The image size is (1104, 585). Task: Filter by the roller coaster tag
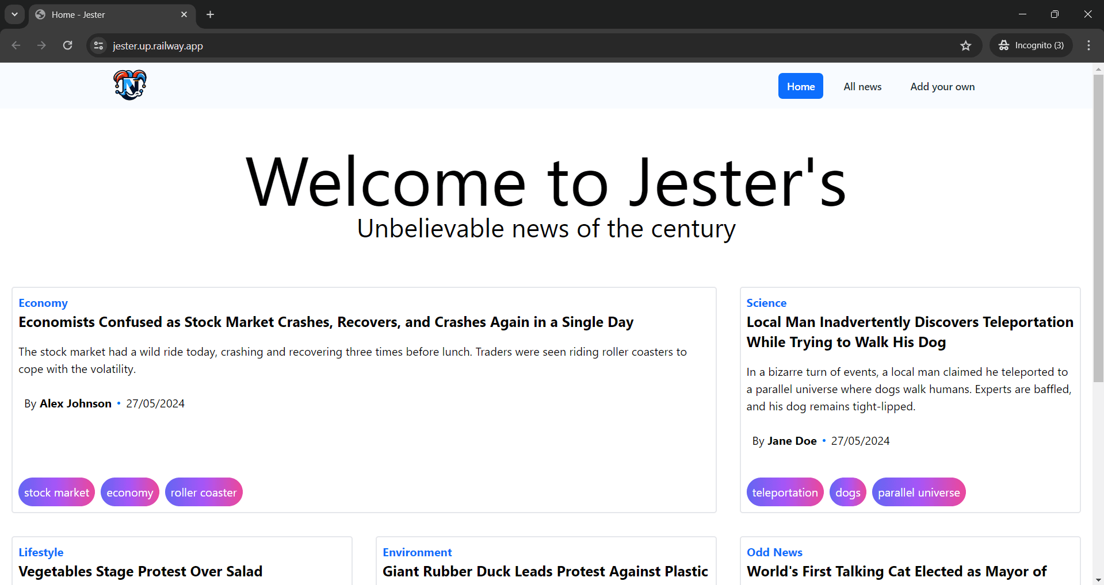coord(203,492)
